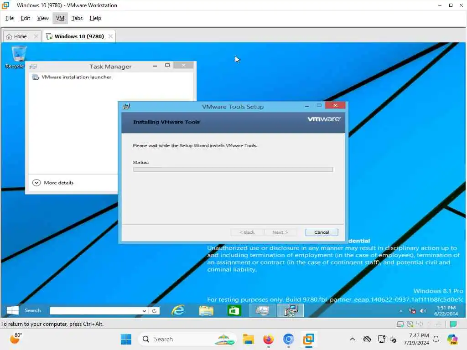Minimize the VMware Tools Setup window
This screenshot has height=350, width=467.
(x=307, y=106)
